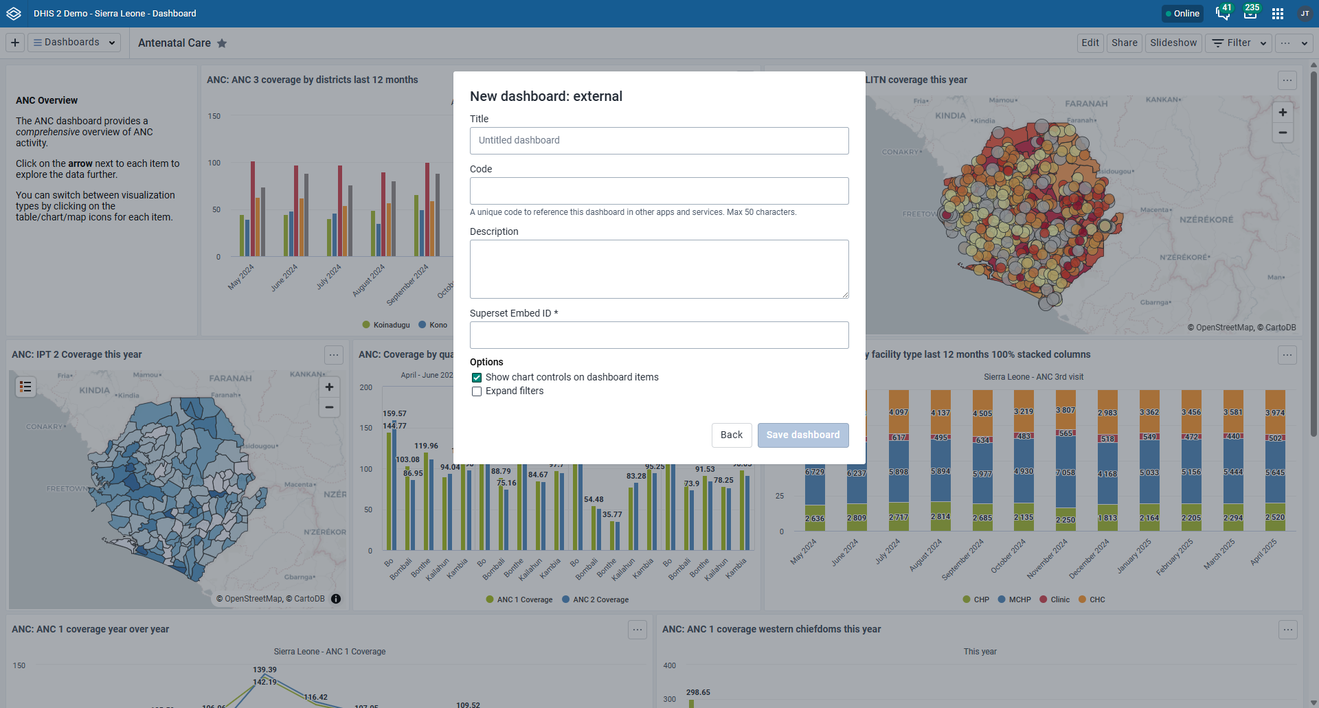
Task: Open options menu for LLITN coverage item
Action: [1287, 80]
